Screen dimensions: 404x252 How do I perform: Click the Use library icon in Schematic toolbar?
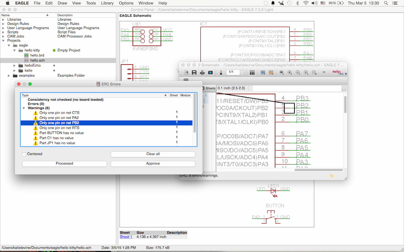click(252, 72)
